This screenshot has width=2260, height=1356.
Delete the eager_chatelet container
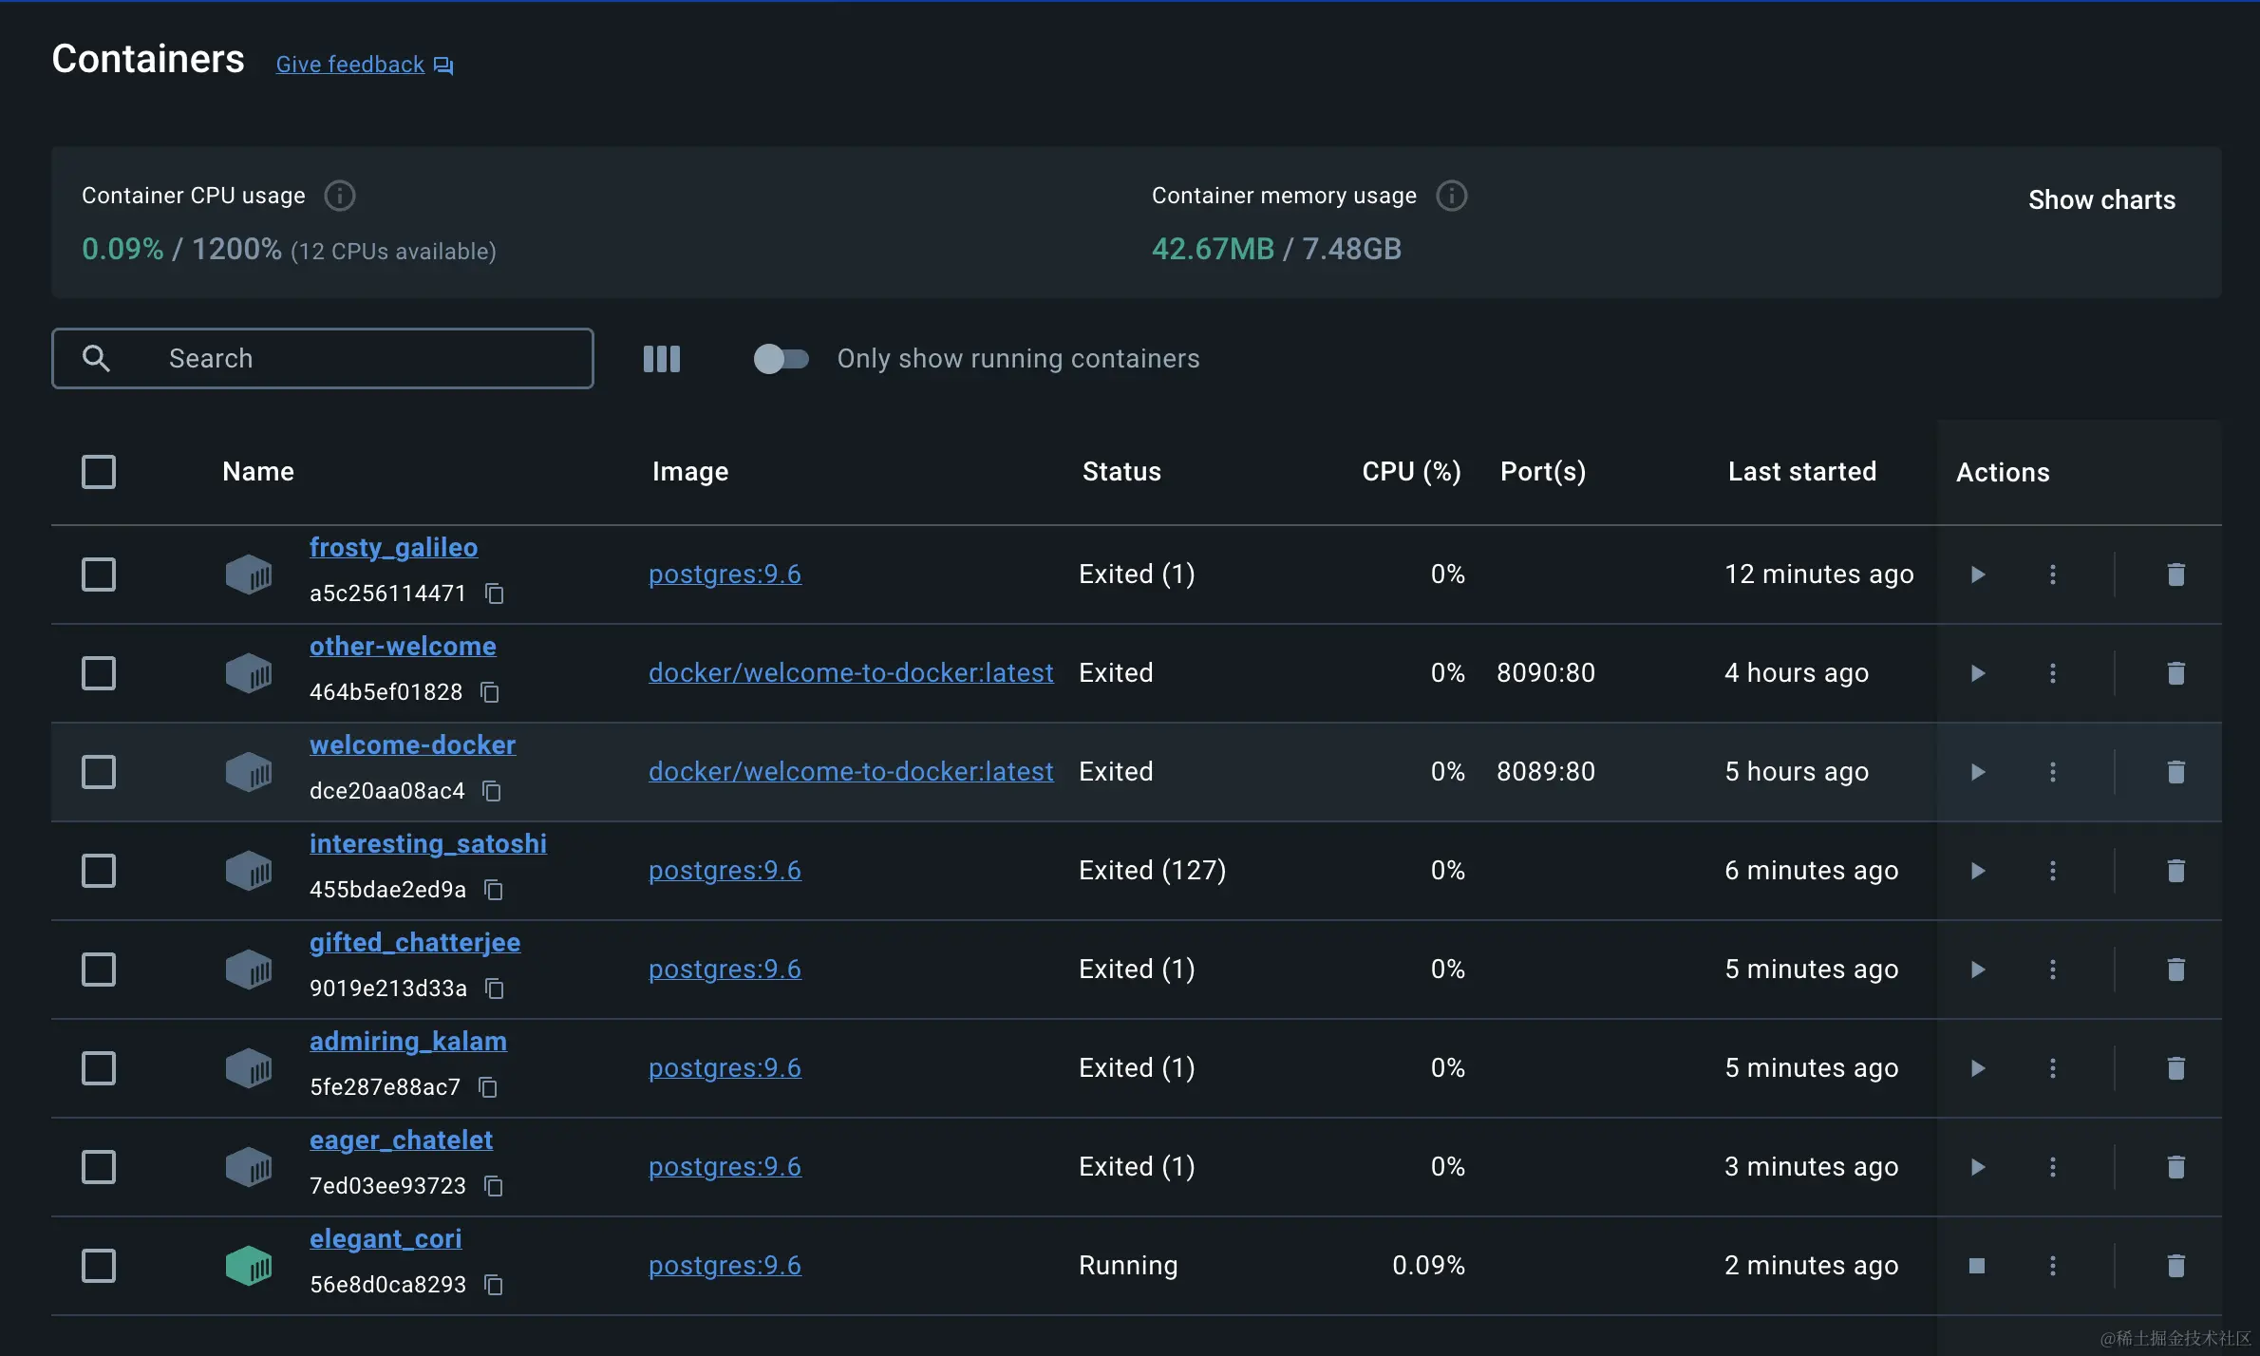pyautogui.click(x=2175, y=1167)
